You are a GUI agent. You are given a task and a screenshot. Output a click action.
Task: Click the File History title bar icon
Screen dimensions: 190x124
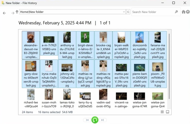(3, 3)
